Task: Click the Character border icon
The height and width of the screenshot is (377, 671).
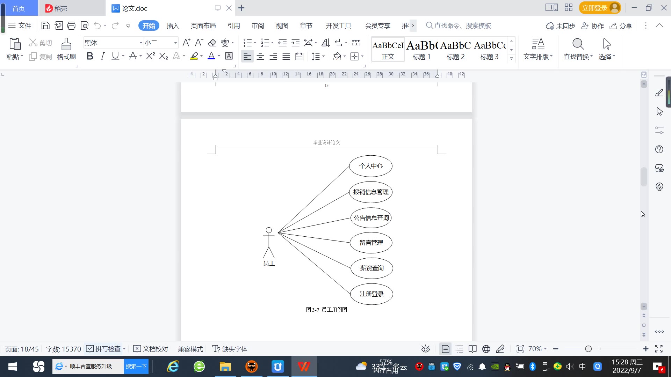Action: (x=229, y=56)
